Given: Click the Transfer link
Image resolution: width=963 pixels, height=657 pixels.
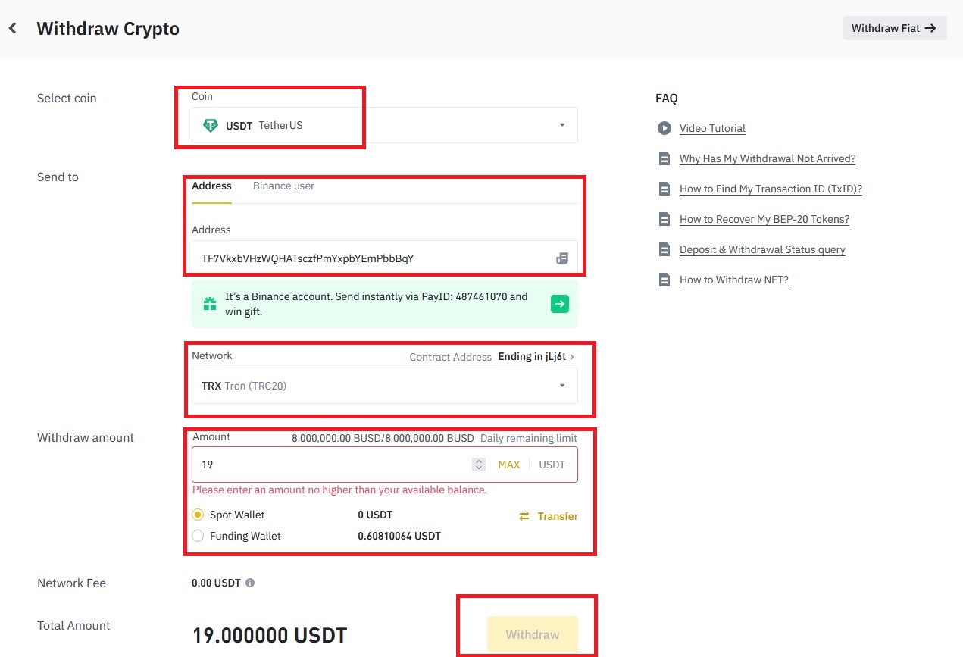Looking at the screenshot, I should click(558, 516).
